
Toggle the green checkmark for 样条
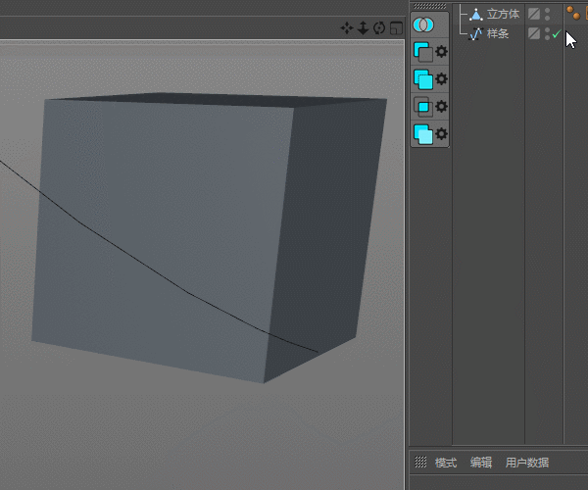click(556, 34)
